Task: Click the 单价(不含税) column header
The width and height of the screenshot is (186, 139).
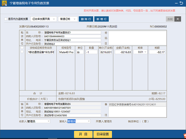Action: click(x=106, y=48)
